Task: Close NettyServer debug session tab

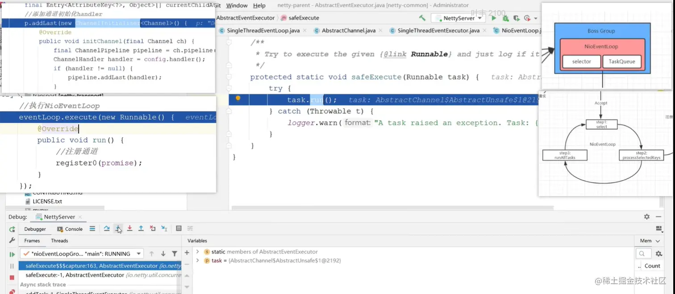Action: tap(80, 217)
